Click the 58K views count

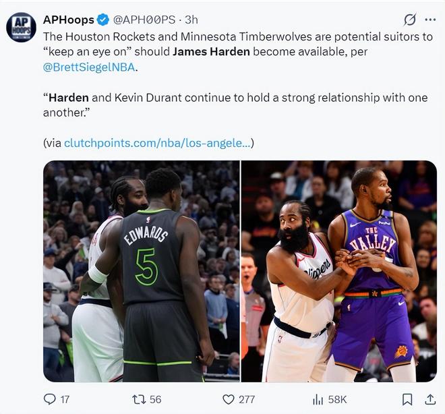[337, 400]
